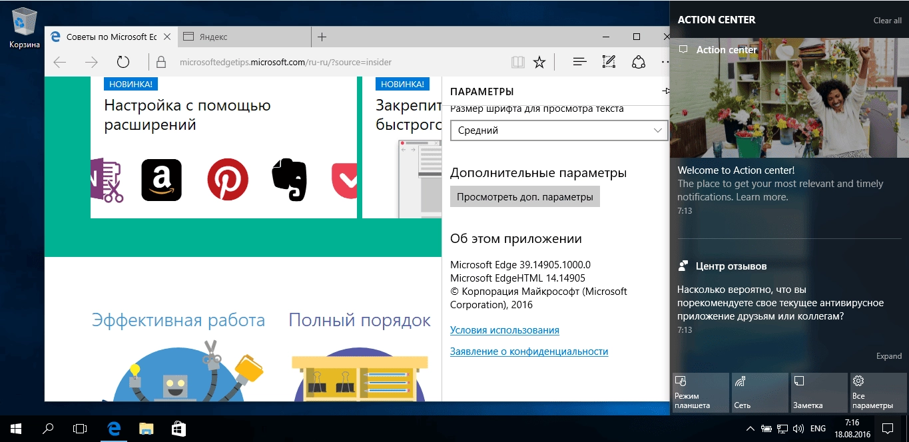
Task: Go back with Edge back arrow
Action: pyautogui.click(x=60, y=63)
